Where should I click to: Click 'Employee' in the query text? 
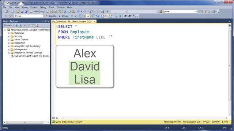79,32
